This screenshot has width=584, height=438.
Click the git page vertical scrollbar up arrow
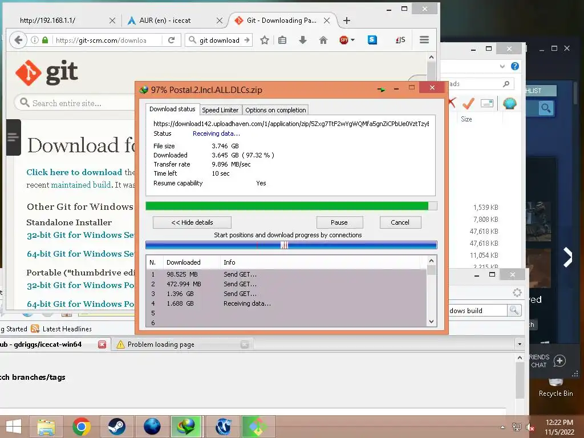click(431, 57)
